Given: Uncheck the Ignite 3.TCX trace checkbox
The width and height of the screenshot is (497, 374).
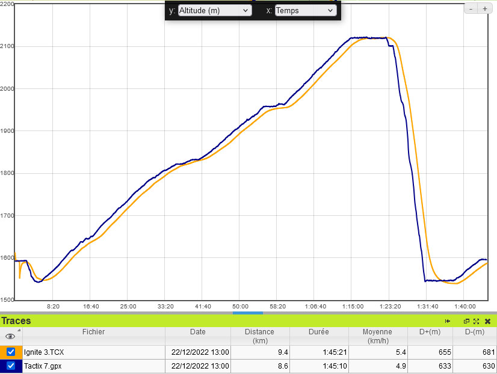Looking at the screenshot, I should (11, 352).
